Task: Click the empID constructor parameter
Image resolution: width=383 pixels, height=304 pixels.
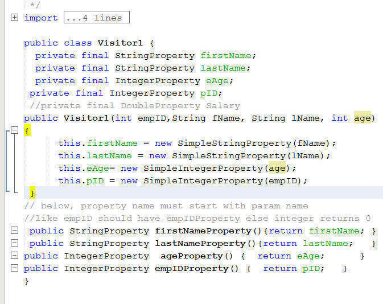Action: 151,118
